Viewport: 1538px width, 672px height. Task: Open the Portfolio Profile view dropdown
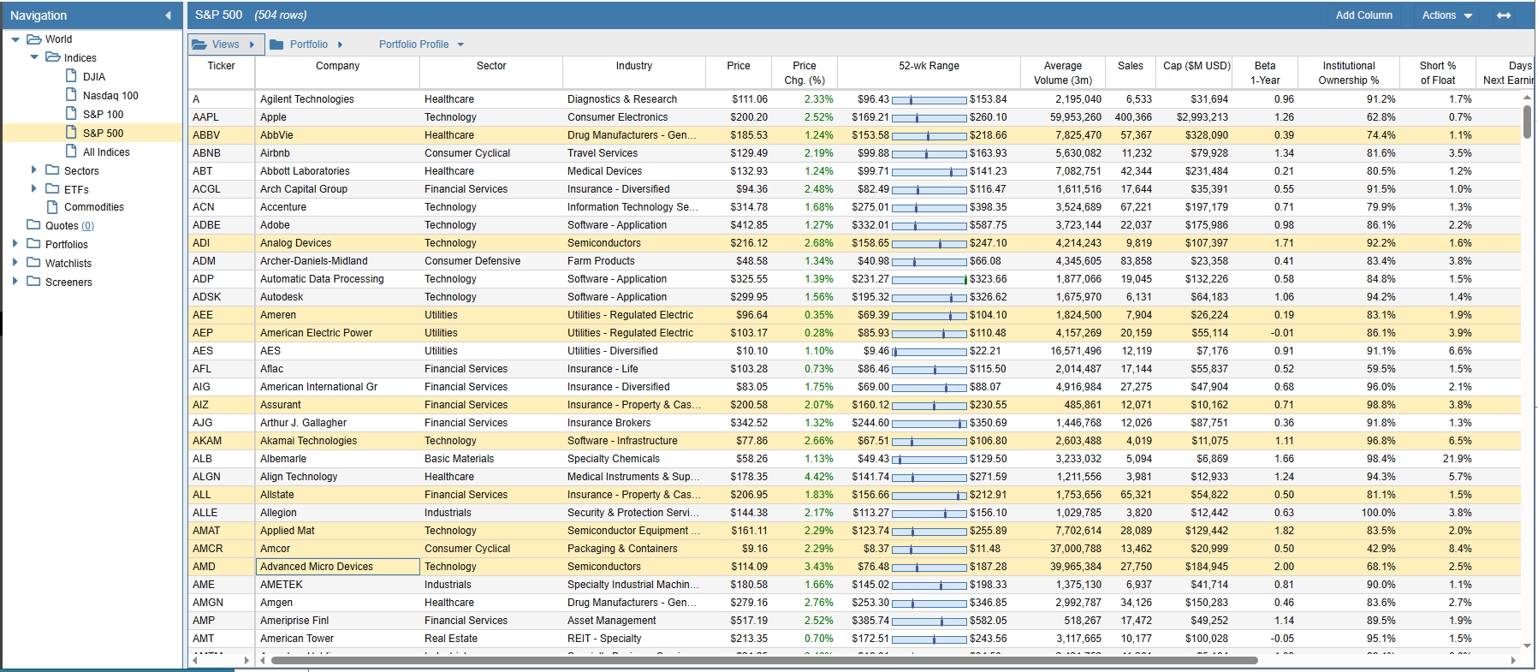[421, 45]
